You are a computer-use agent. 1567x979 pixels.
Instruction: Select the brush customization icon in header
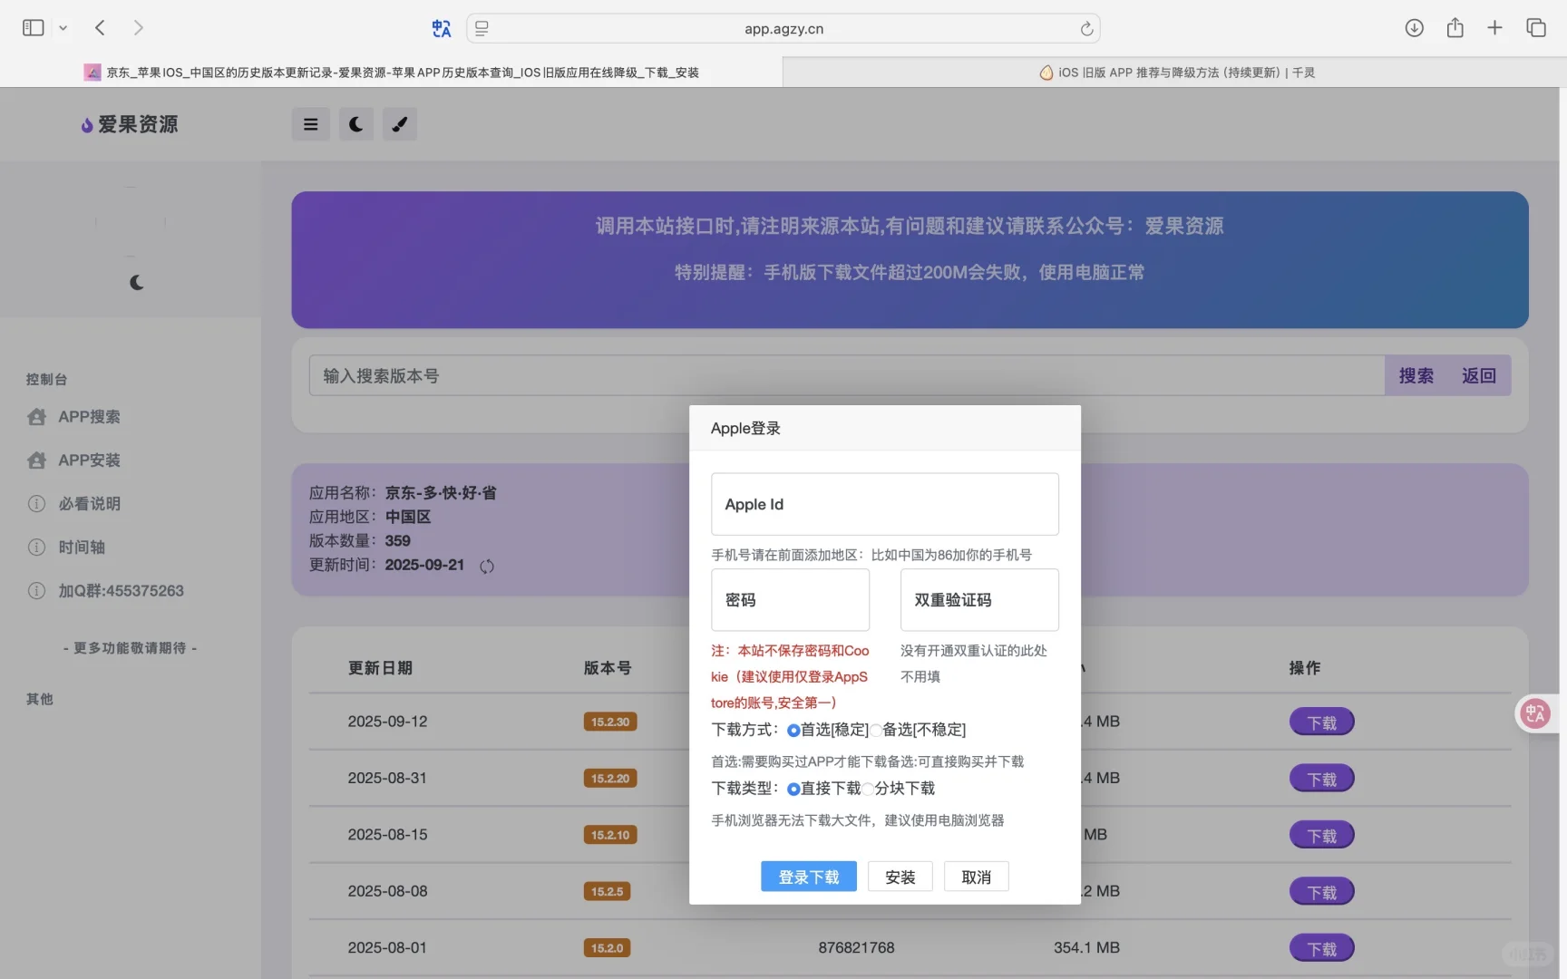399,124
